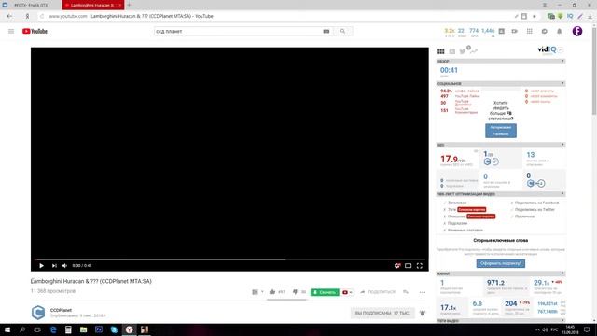Collapse the vidIQ Обзор section
This screenshot has height=336, width=597.
[562, 61]
